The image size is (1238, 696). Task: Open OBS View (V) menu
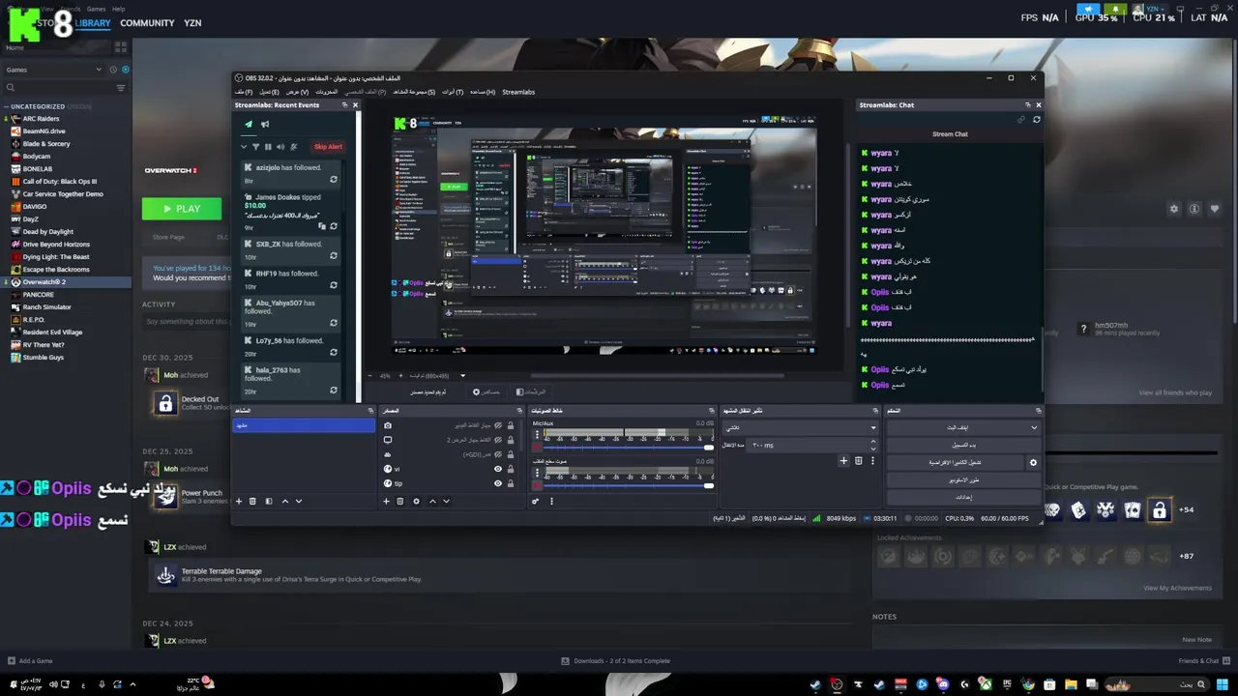pos(298,92)
